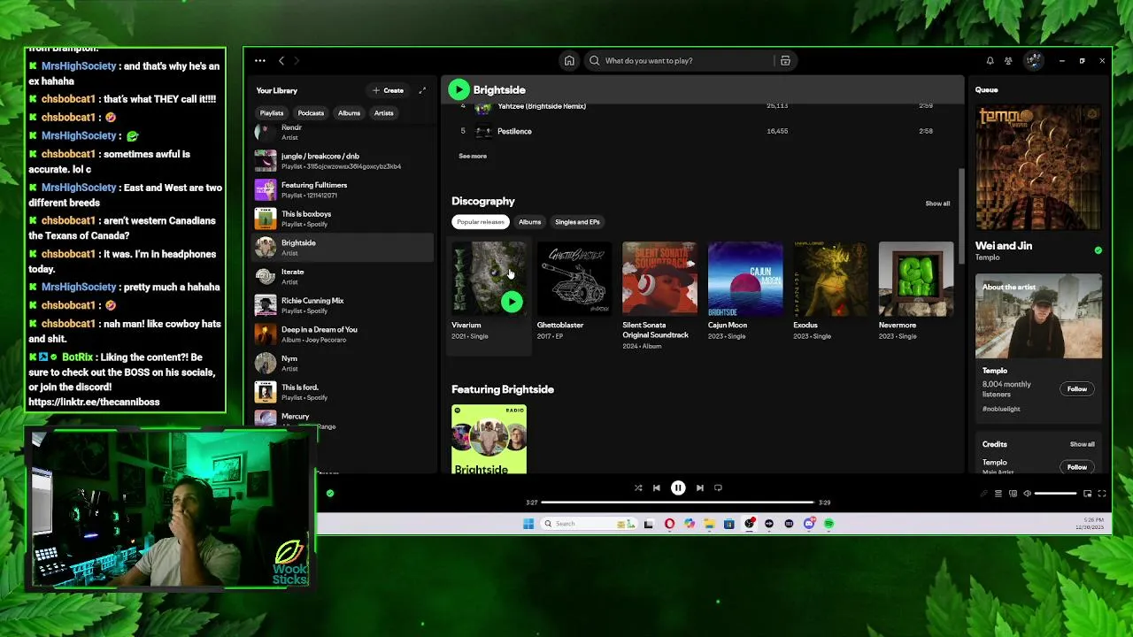Open Nym artist in library

tap(343, 364)
